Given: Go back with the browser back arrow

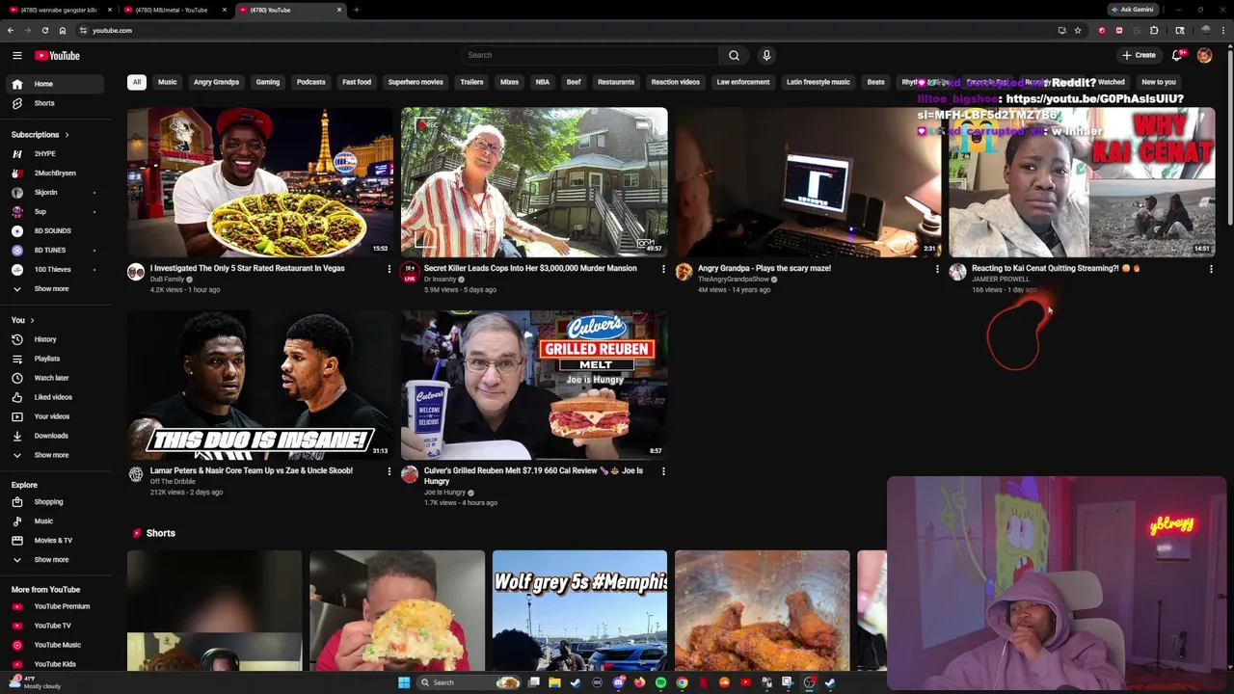Looking at the screenshot, I should [x=10, y=30].
